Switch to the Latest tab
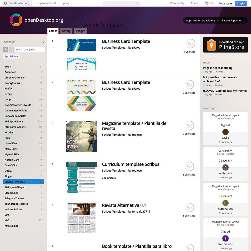Screen dimensions: 251x251 pos(53,31)
